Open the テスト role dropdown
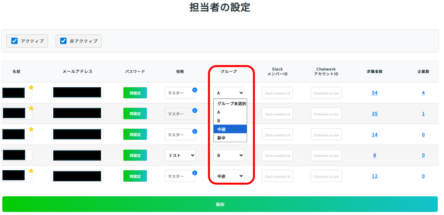This screenshot has width=444, height=215. 180,155
